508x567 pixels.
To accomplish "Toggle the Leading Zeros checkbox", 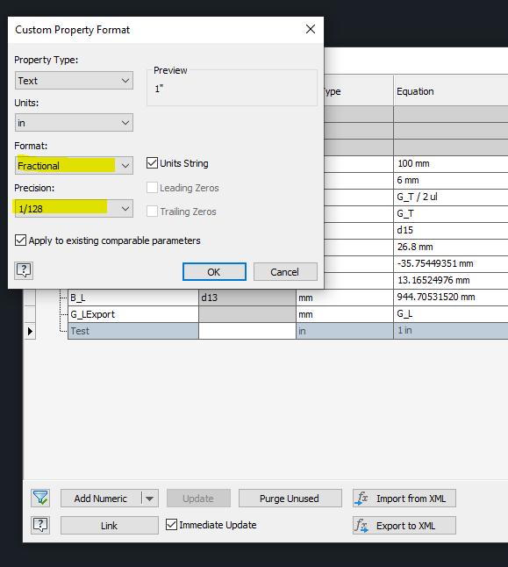I will pos(152,188).
